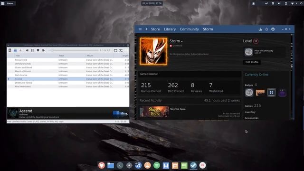Click the Slay the Spire game title
Image resolution: width=304 pixels, height=171 pixels.
pos(178,109)
